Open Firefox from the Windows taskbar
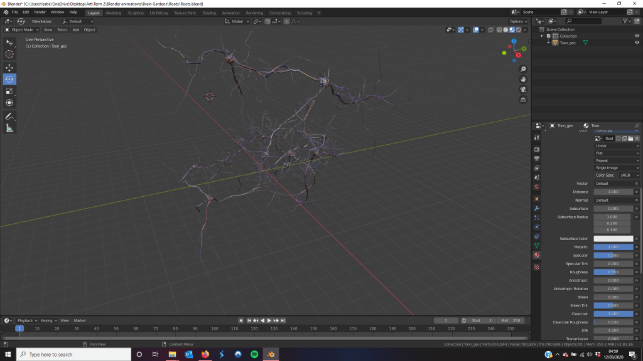Viewport: 643px width, 361px height. [205, 354]
